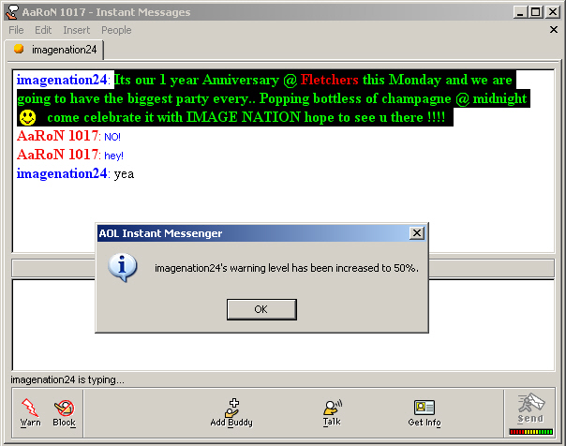
Task: Click the Warn lightning bolt icon
Action: click(30, 408)
